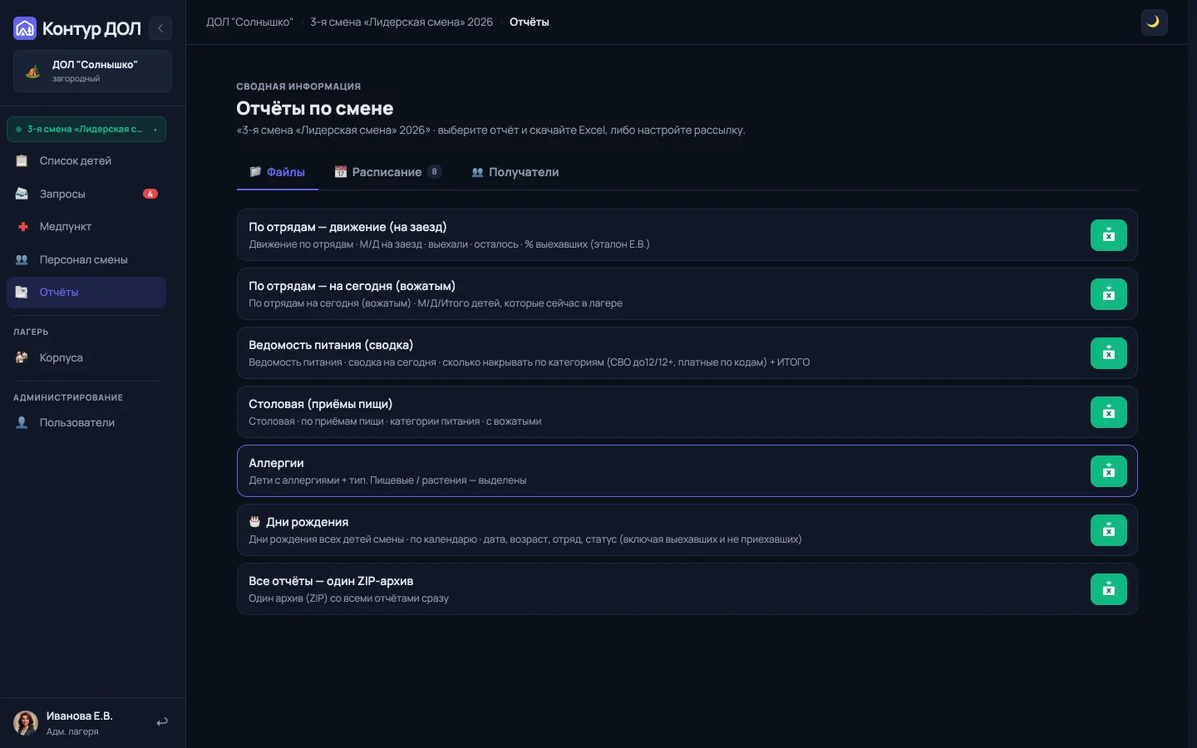Click the Отчёты breadcrumb text
Viewport: 1197px width, 748px height.
click(530, 22)
